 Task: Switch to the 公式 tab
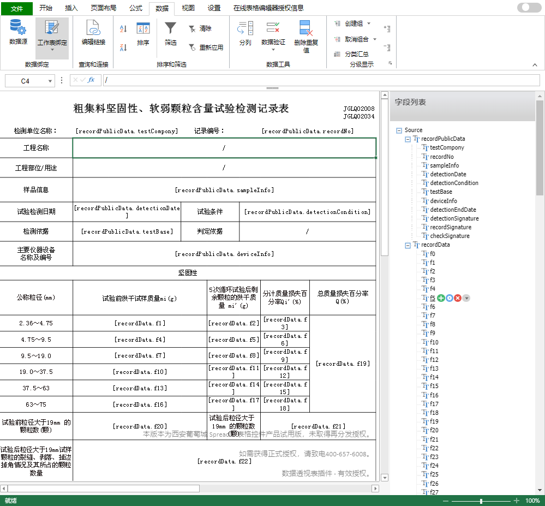(x=136, y=8)
